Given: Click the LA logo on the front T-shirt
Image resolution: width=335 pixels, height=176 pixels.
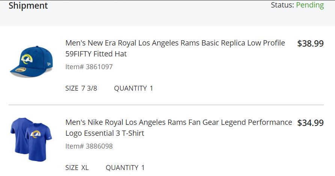Looking at the screenshot, I should (35, 134).
